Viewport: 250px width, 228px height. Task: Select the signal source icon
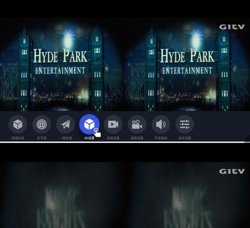click(x=41, y=124)
